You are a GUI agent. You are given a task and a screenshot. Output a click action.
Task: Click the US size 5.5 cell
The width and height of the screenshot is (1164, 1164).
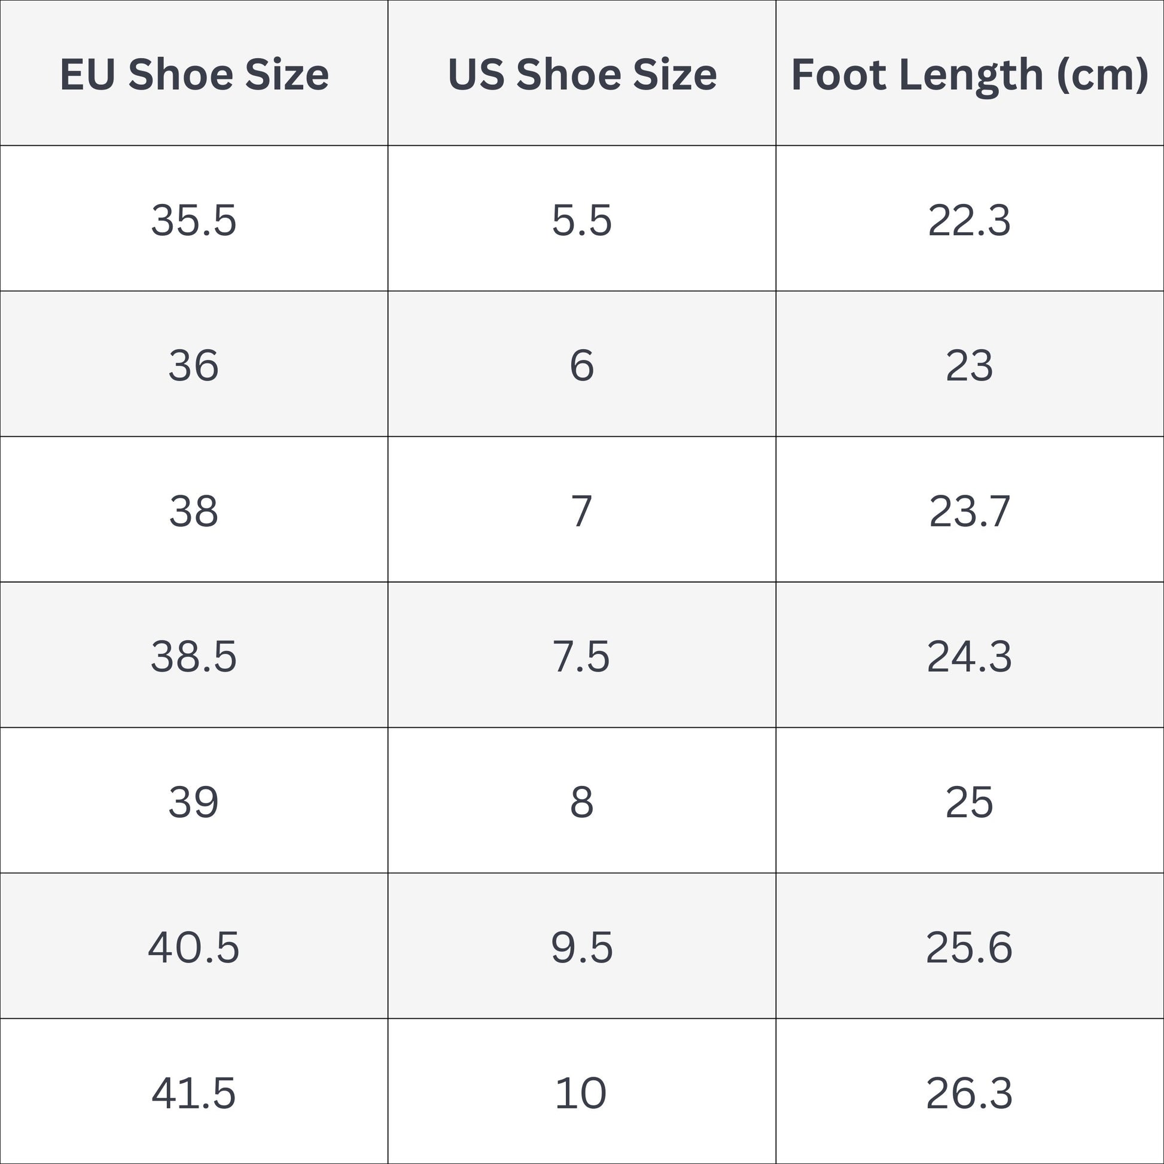pos(582,220)
